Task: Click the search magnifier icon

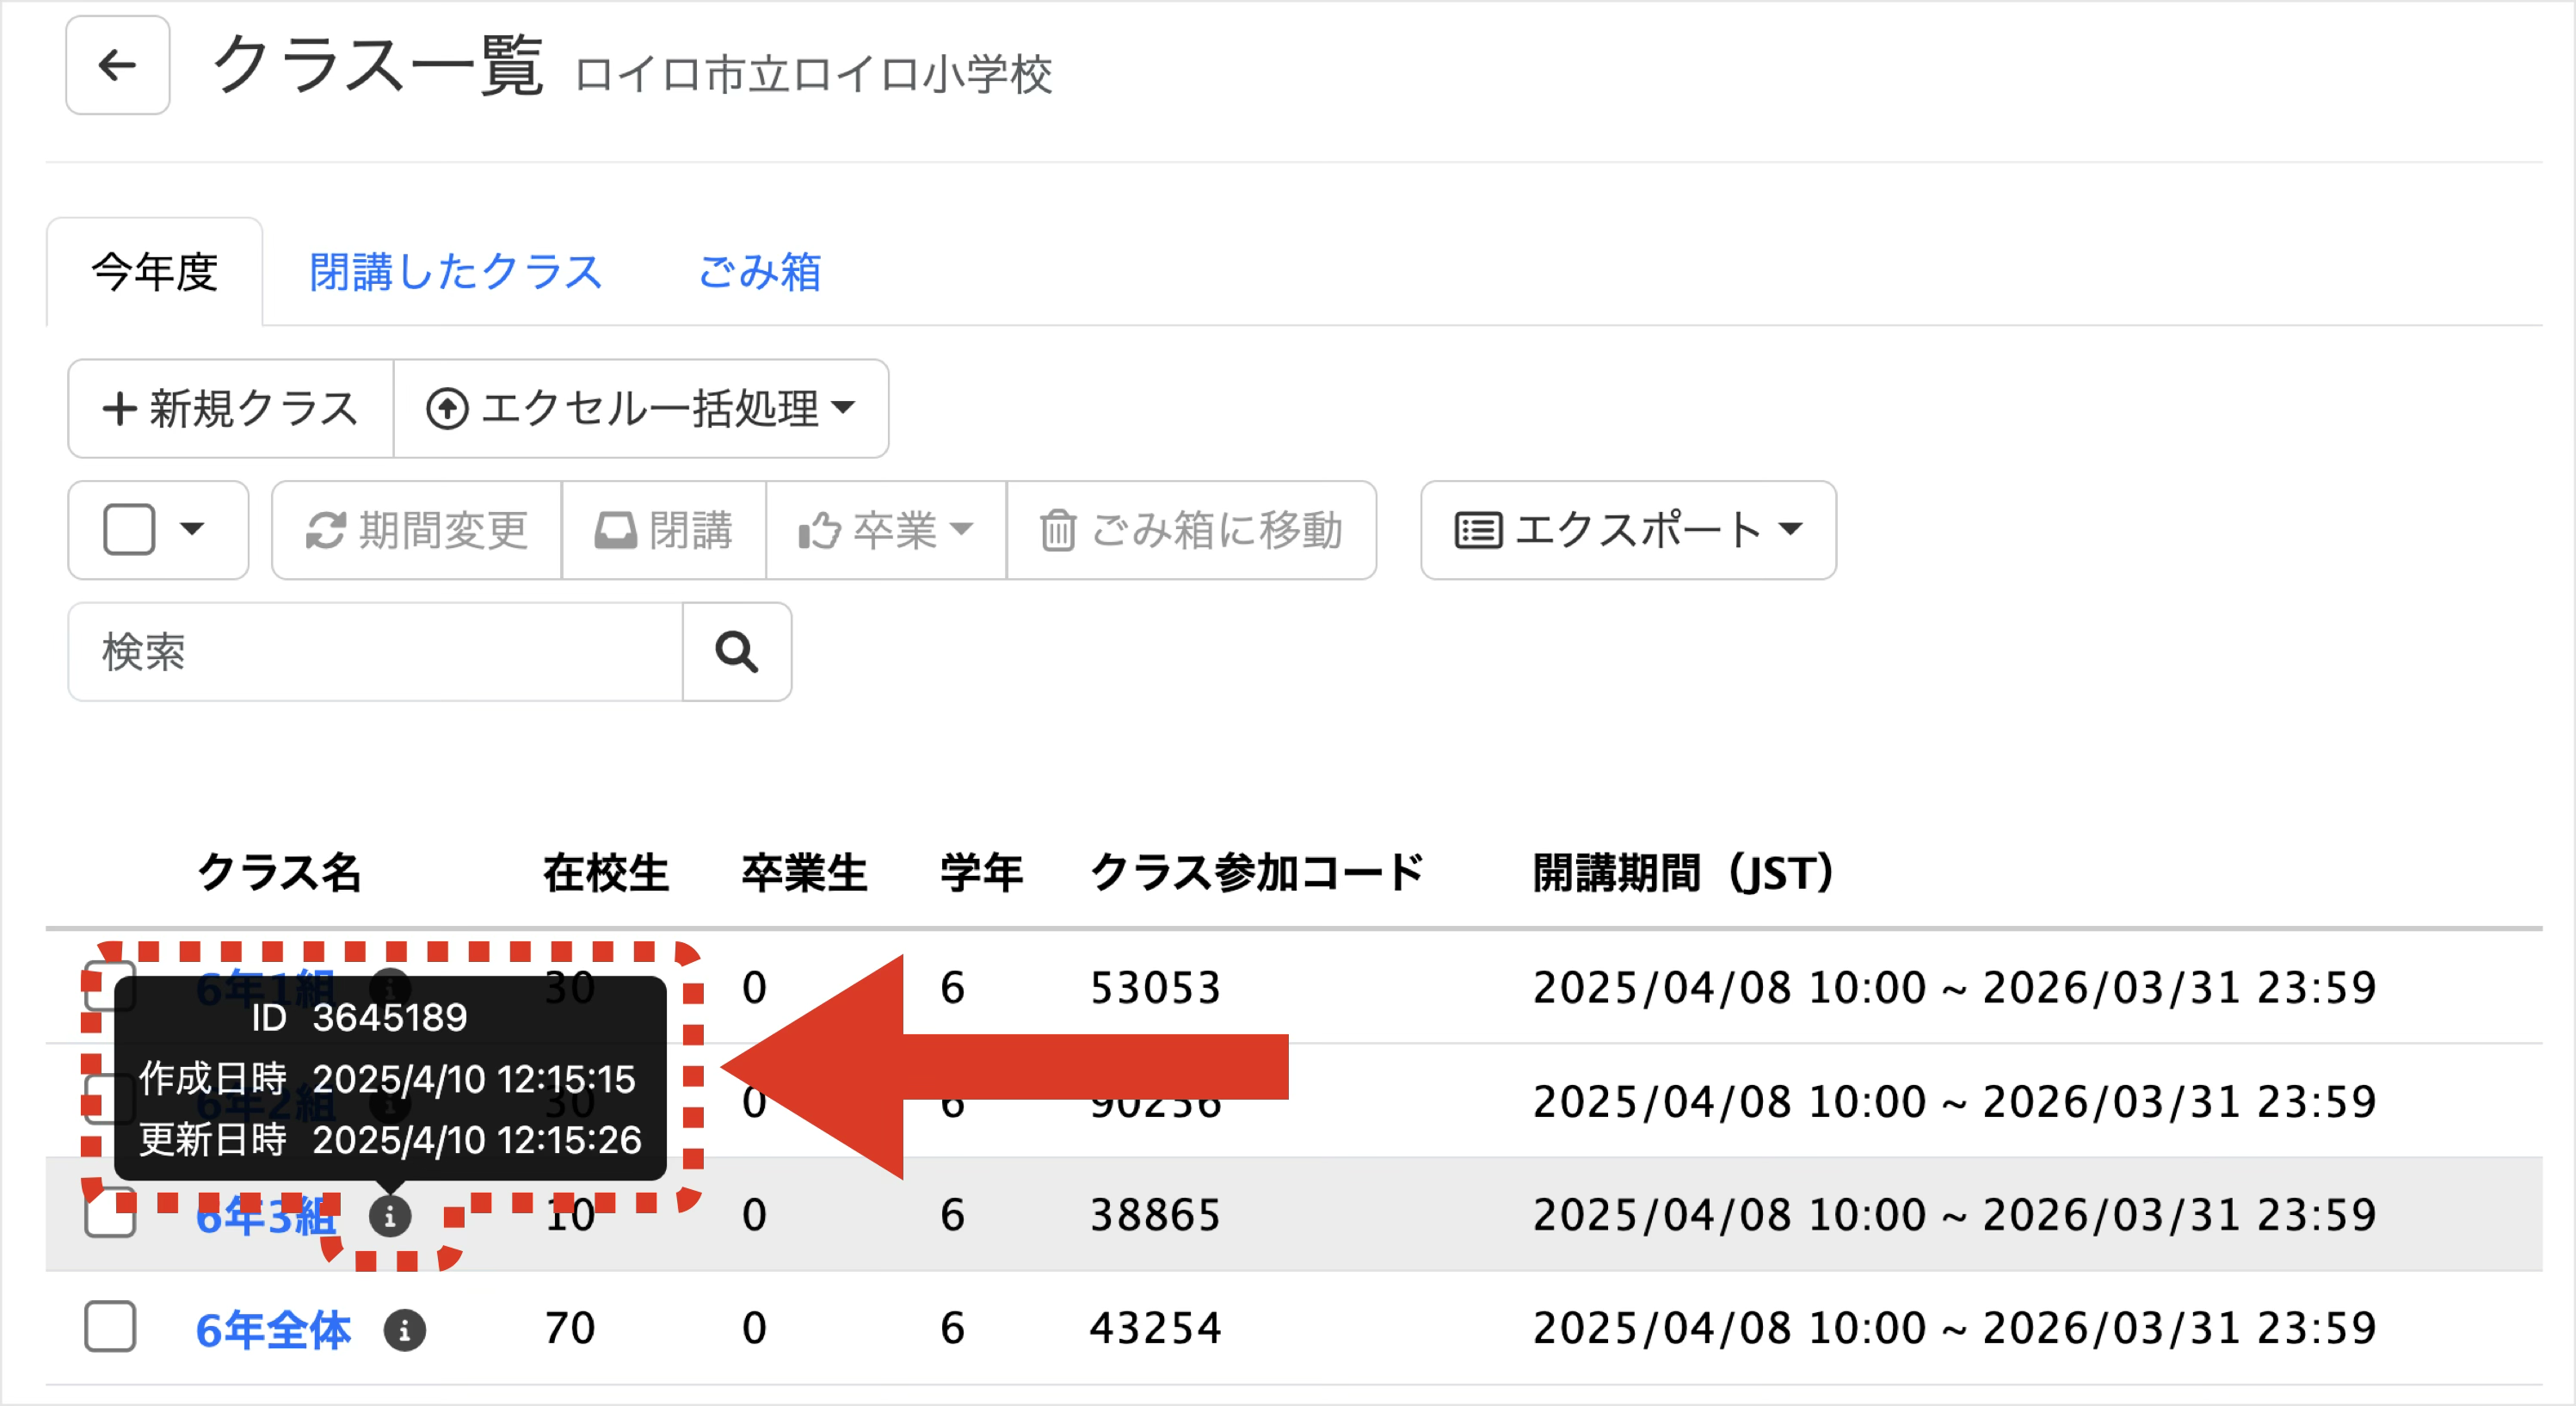Action: pos(736,652)
